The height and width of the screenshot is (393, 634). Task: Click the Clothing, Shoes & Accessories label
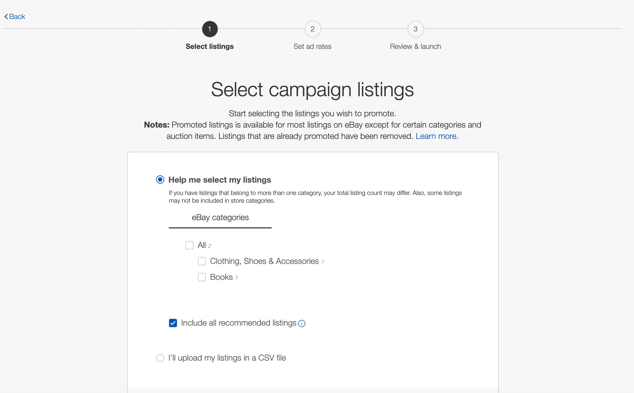[x=264, y=261]
